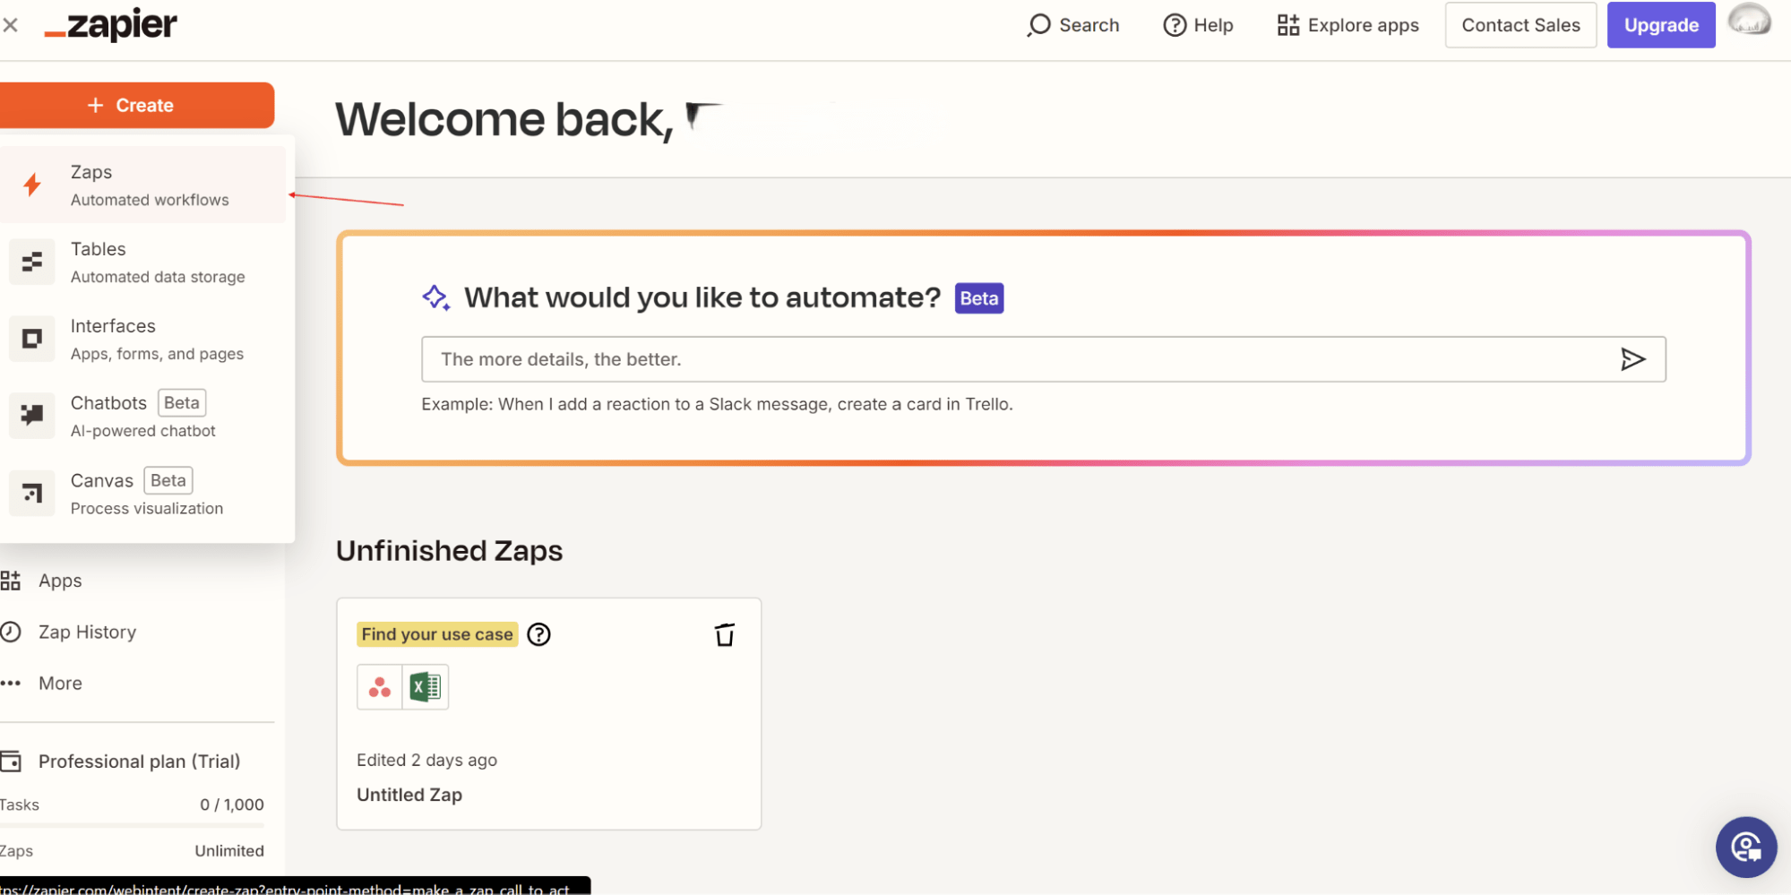Click the Upgrade button

[x=1660, y=25]
